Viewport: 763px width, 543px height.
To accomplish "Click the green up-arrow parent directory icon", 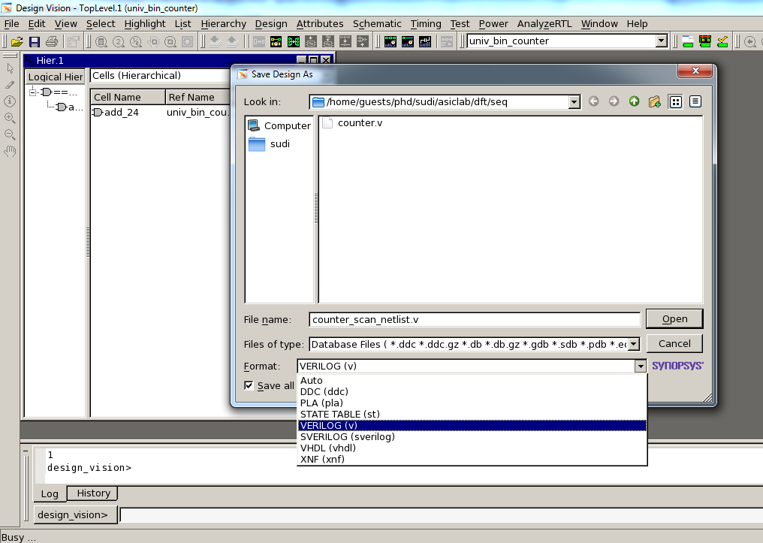I will (x=634, y=101).
